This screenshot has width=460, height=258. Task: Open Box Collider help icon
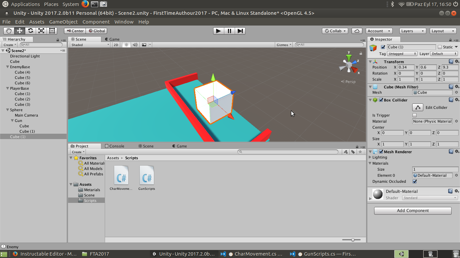tap(451, 100)
